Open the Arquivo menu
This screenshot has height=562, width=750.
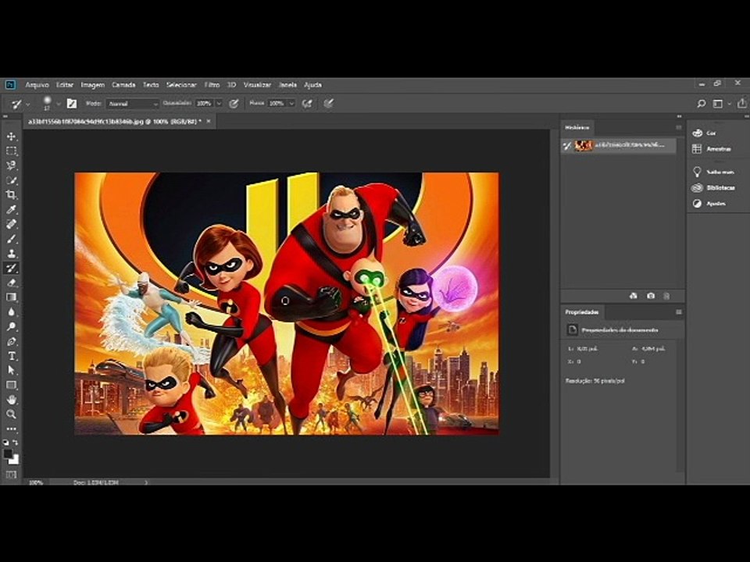37,84
